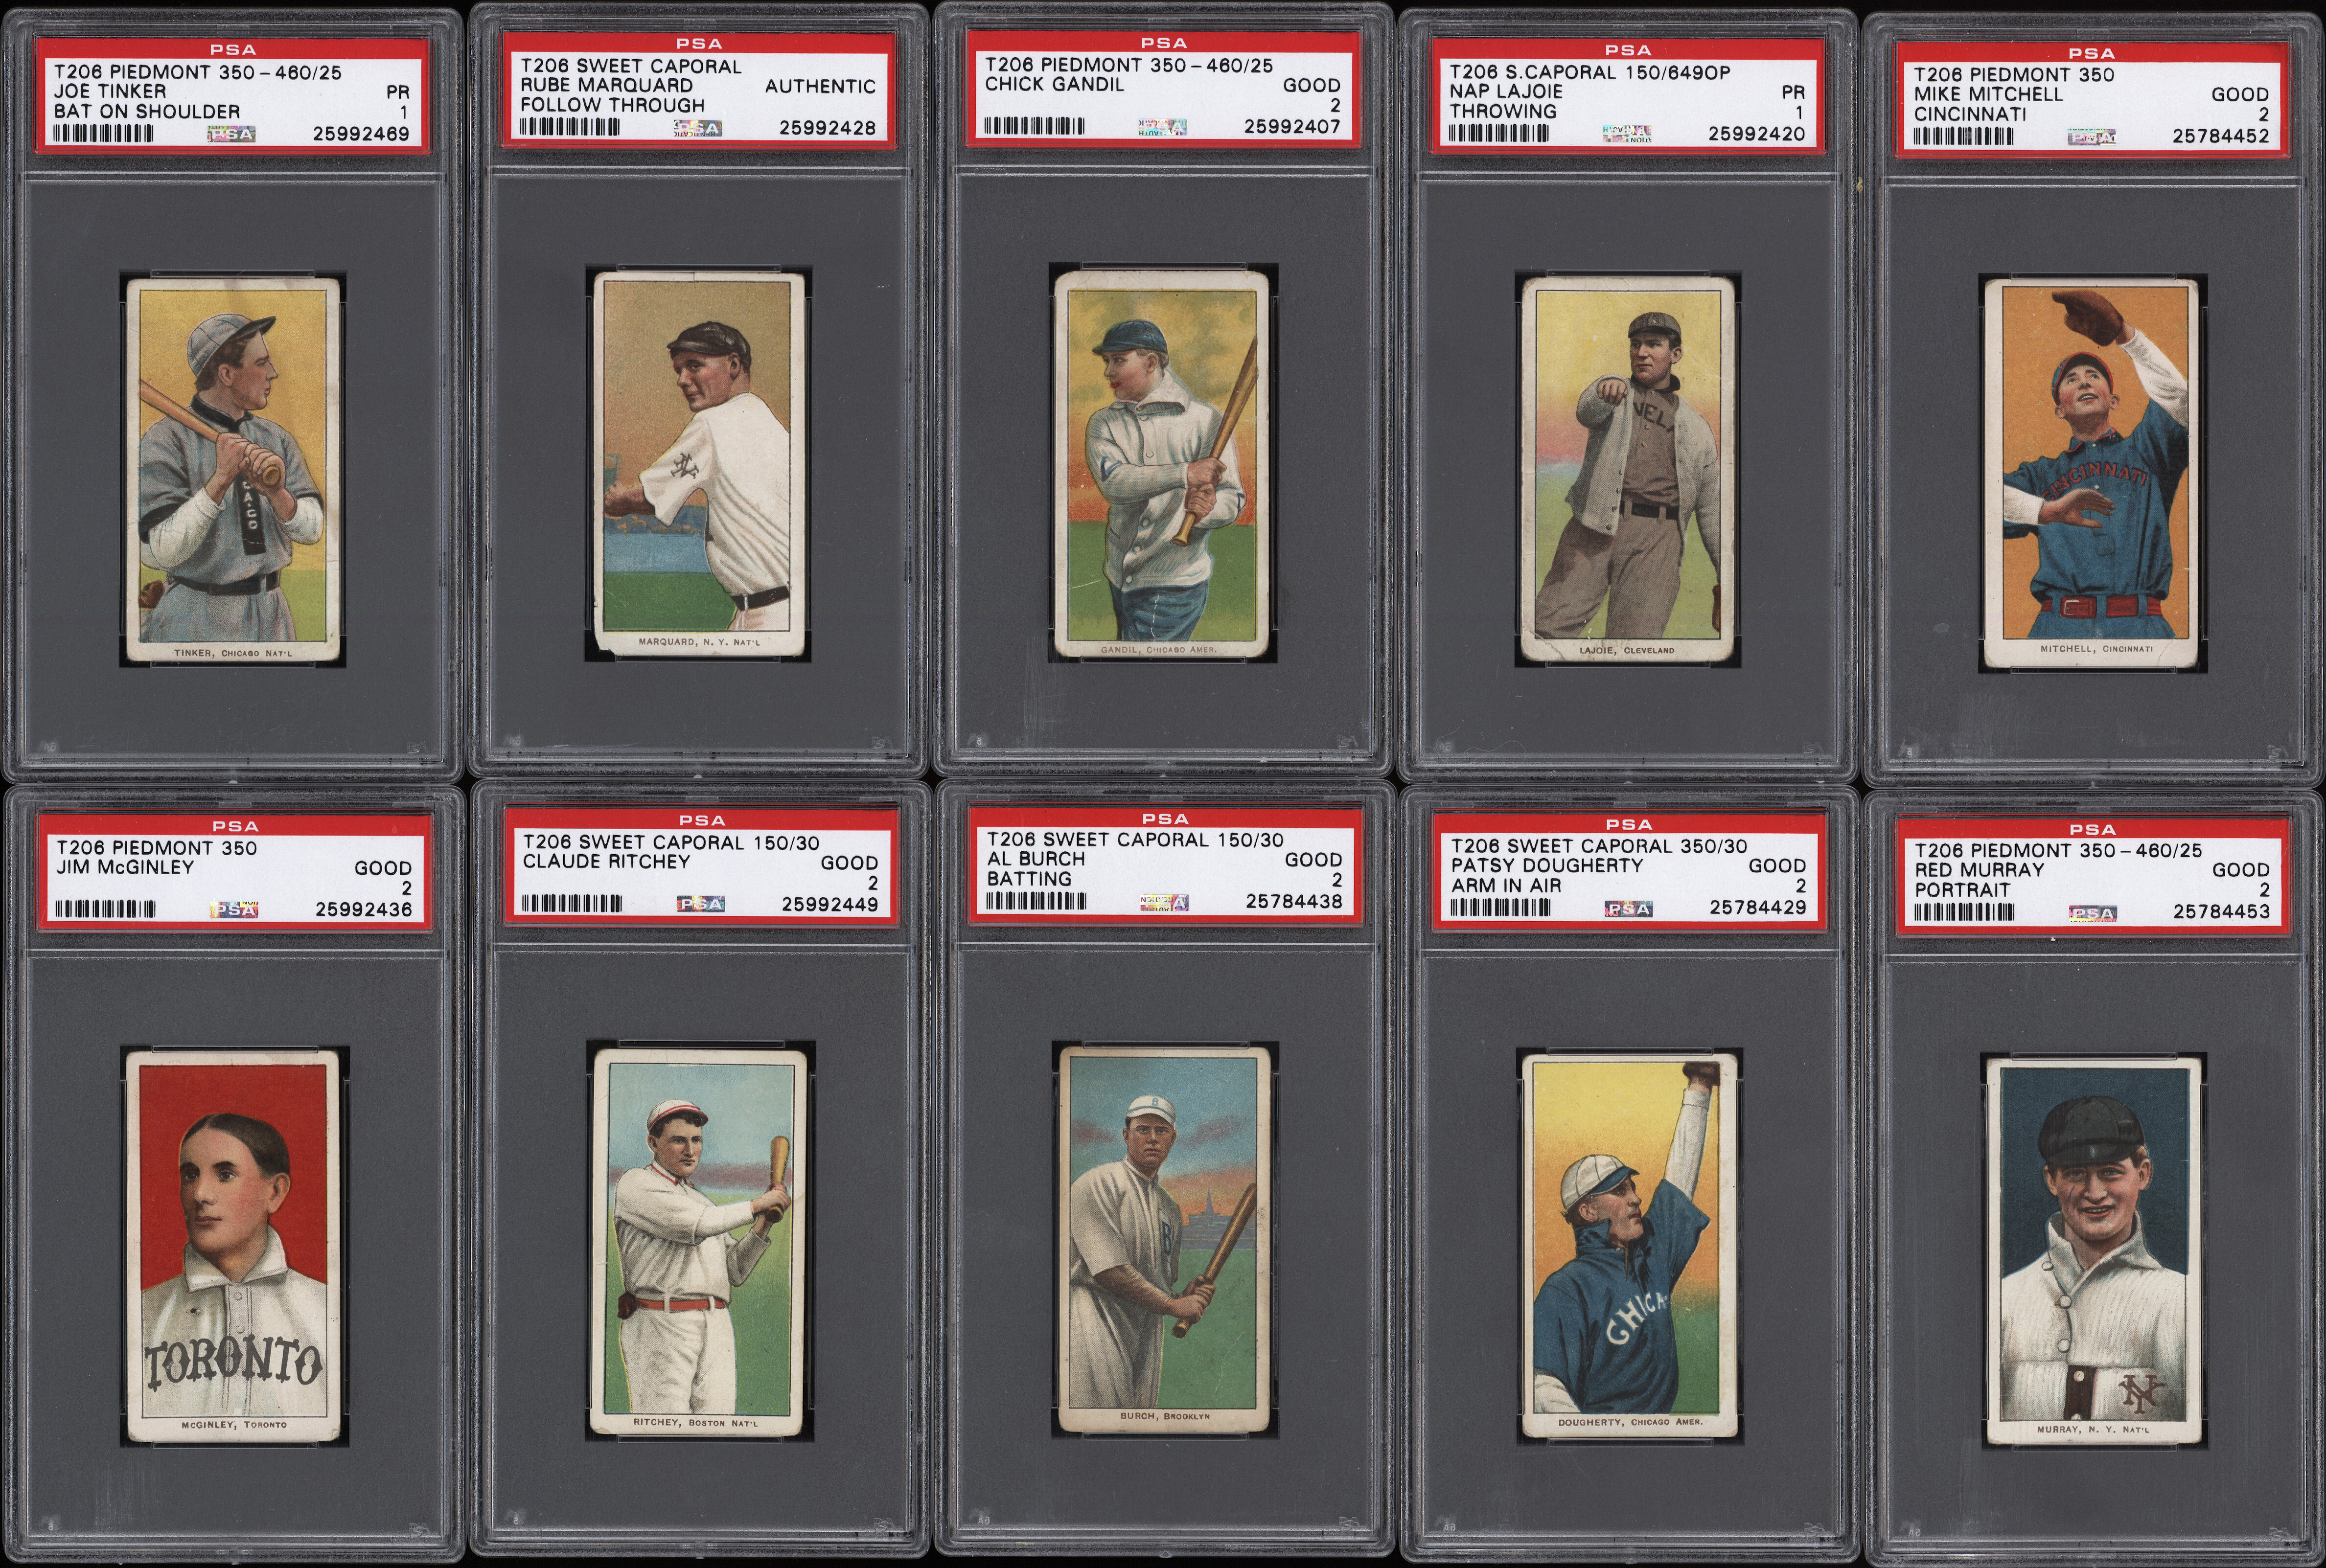Click the text 'NAP LAJOIE'
Viewport: 2326px width, 1568px height.
1506,92
